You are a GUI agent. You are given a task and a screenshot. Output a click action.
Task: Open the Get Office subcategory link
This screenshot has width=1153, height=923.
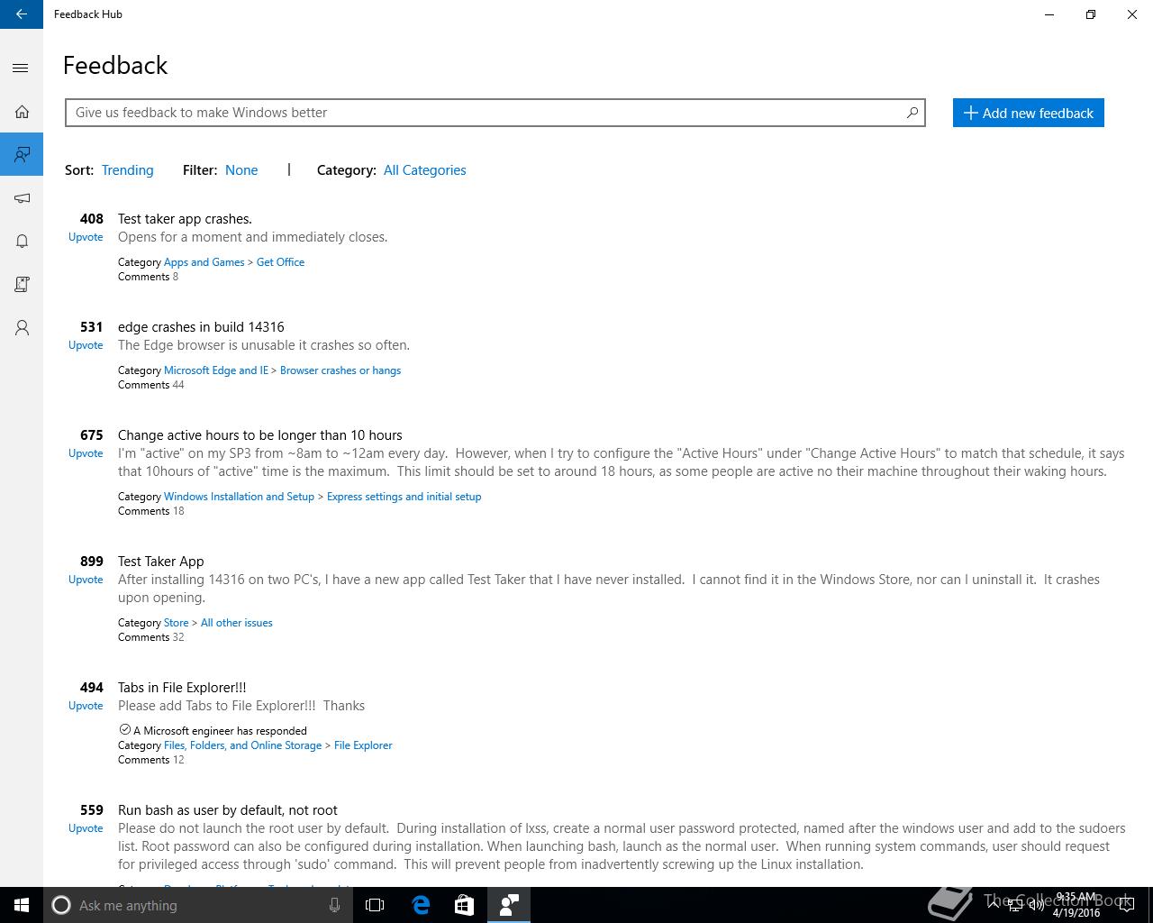coord(280,262)
